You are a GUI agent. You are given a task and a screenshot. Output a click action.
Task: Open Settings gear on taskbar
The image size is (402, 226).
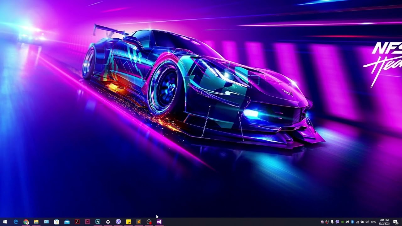pos(108,222)
